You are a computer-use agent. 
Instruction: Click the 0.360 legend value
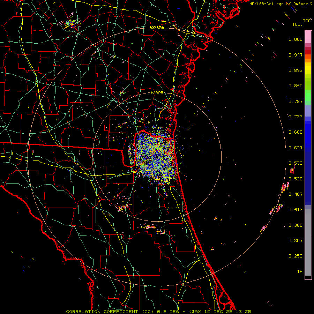tap(296, 225)
